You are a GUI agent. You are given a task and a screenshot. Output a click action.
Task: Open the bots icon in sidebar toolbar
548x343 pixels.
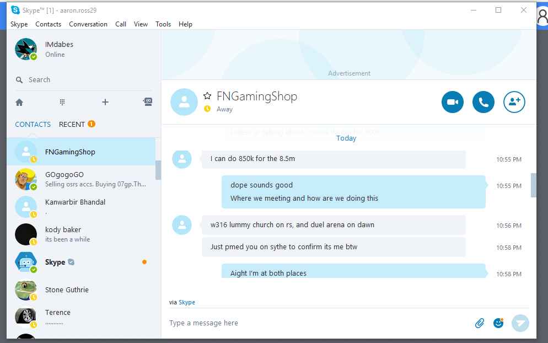(x=148, y=102)
